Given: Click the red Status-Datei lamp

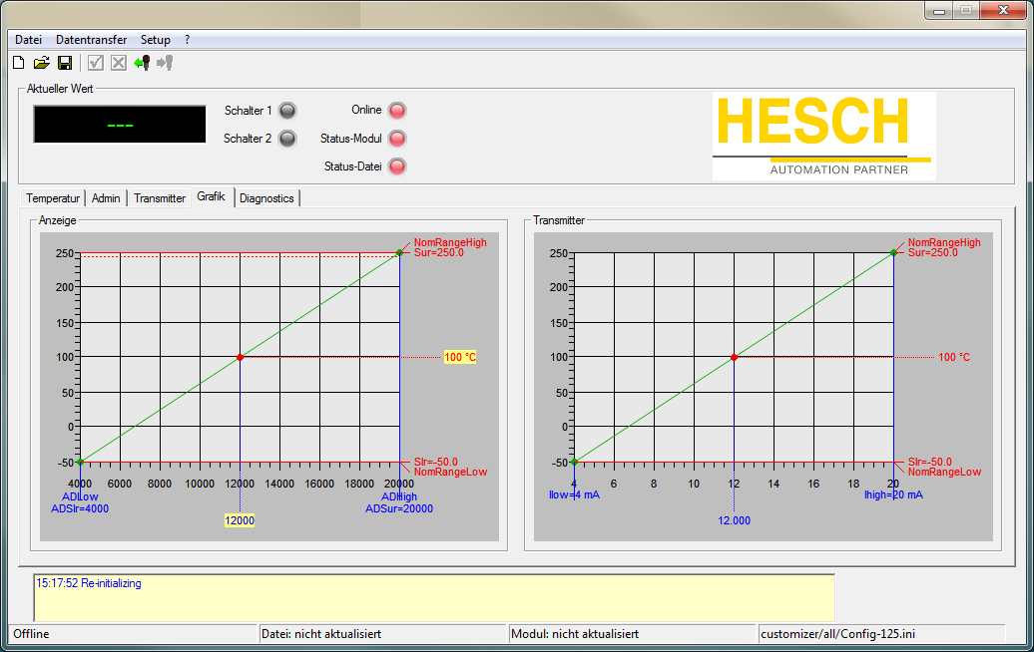Looking at the screenshot, I should pos(397,166).
